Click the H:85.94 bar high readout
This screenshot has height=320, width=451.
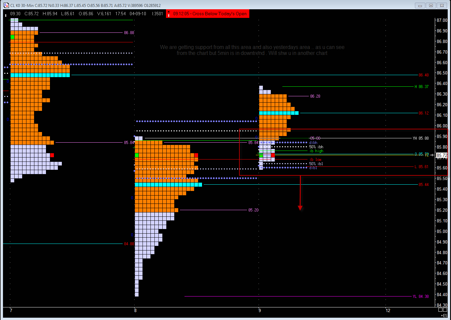(50, 14)
